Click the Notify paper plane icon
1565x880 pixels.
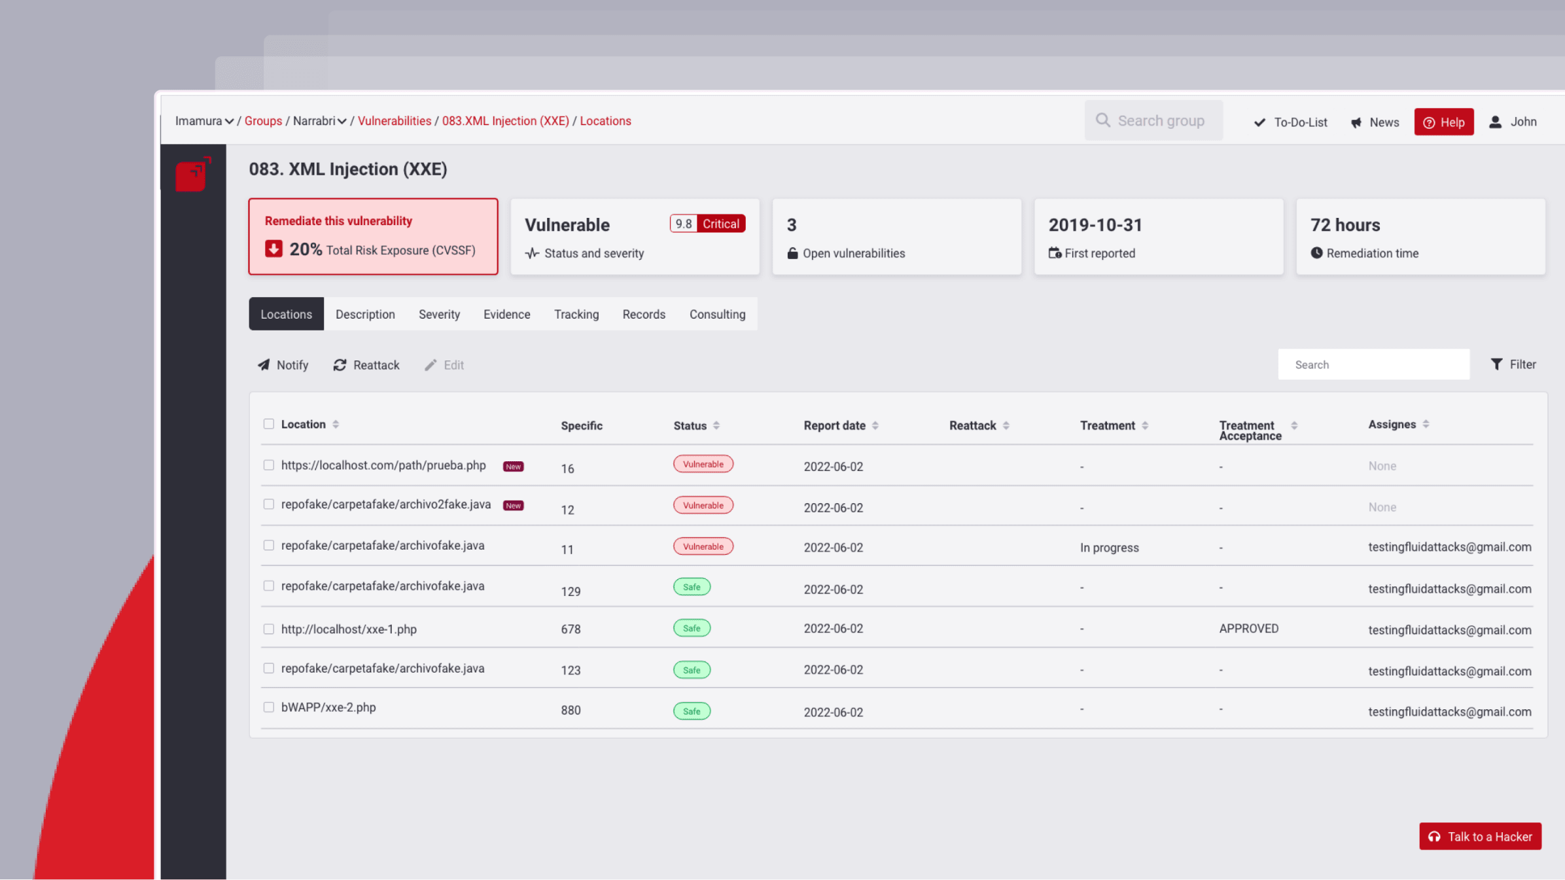tap(264, 365)
